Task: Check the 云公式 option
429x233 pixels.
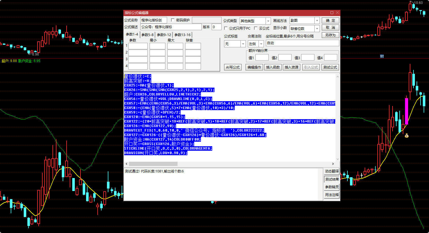Action: (256, 28)
